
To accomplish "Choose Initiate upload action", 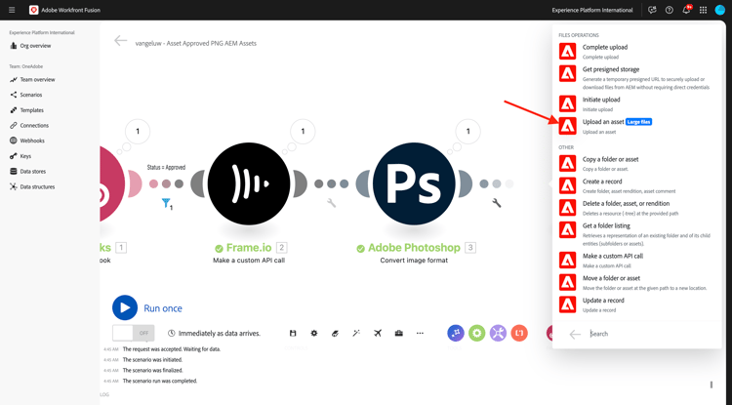I will click(636, 103).
